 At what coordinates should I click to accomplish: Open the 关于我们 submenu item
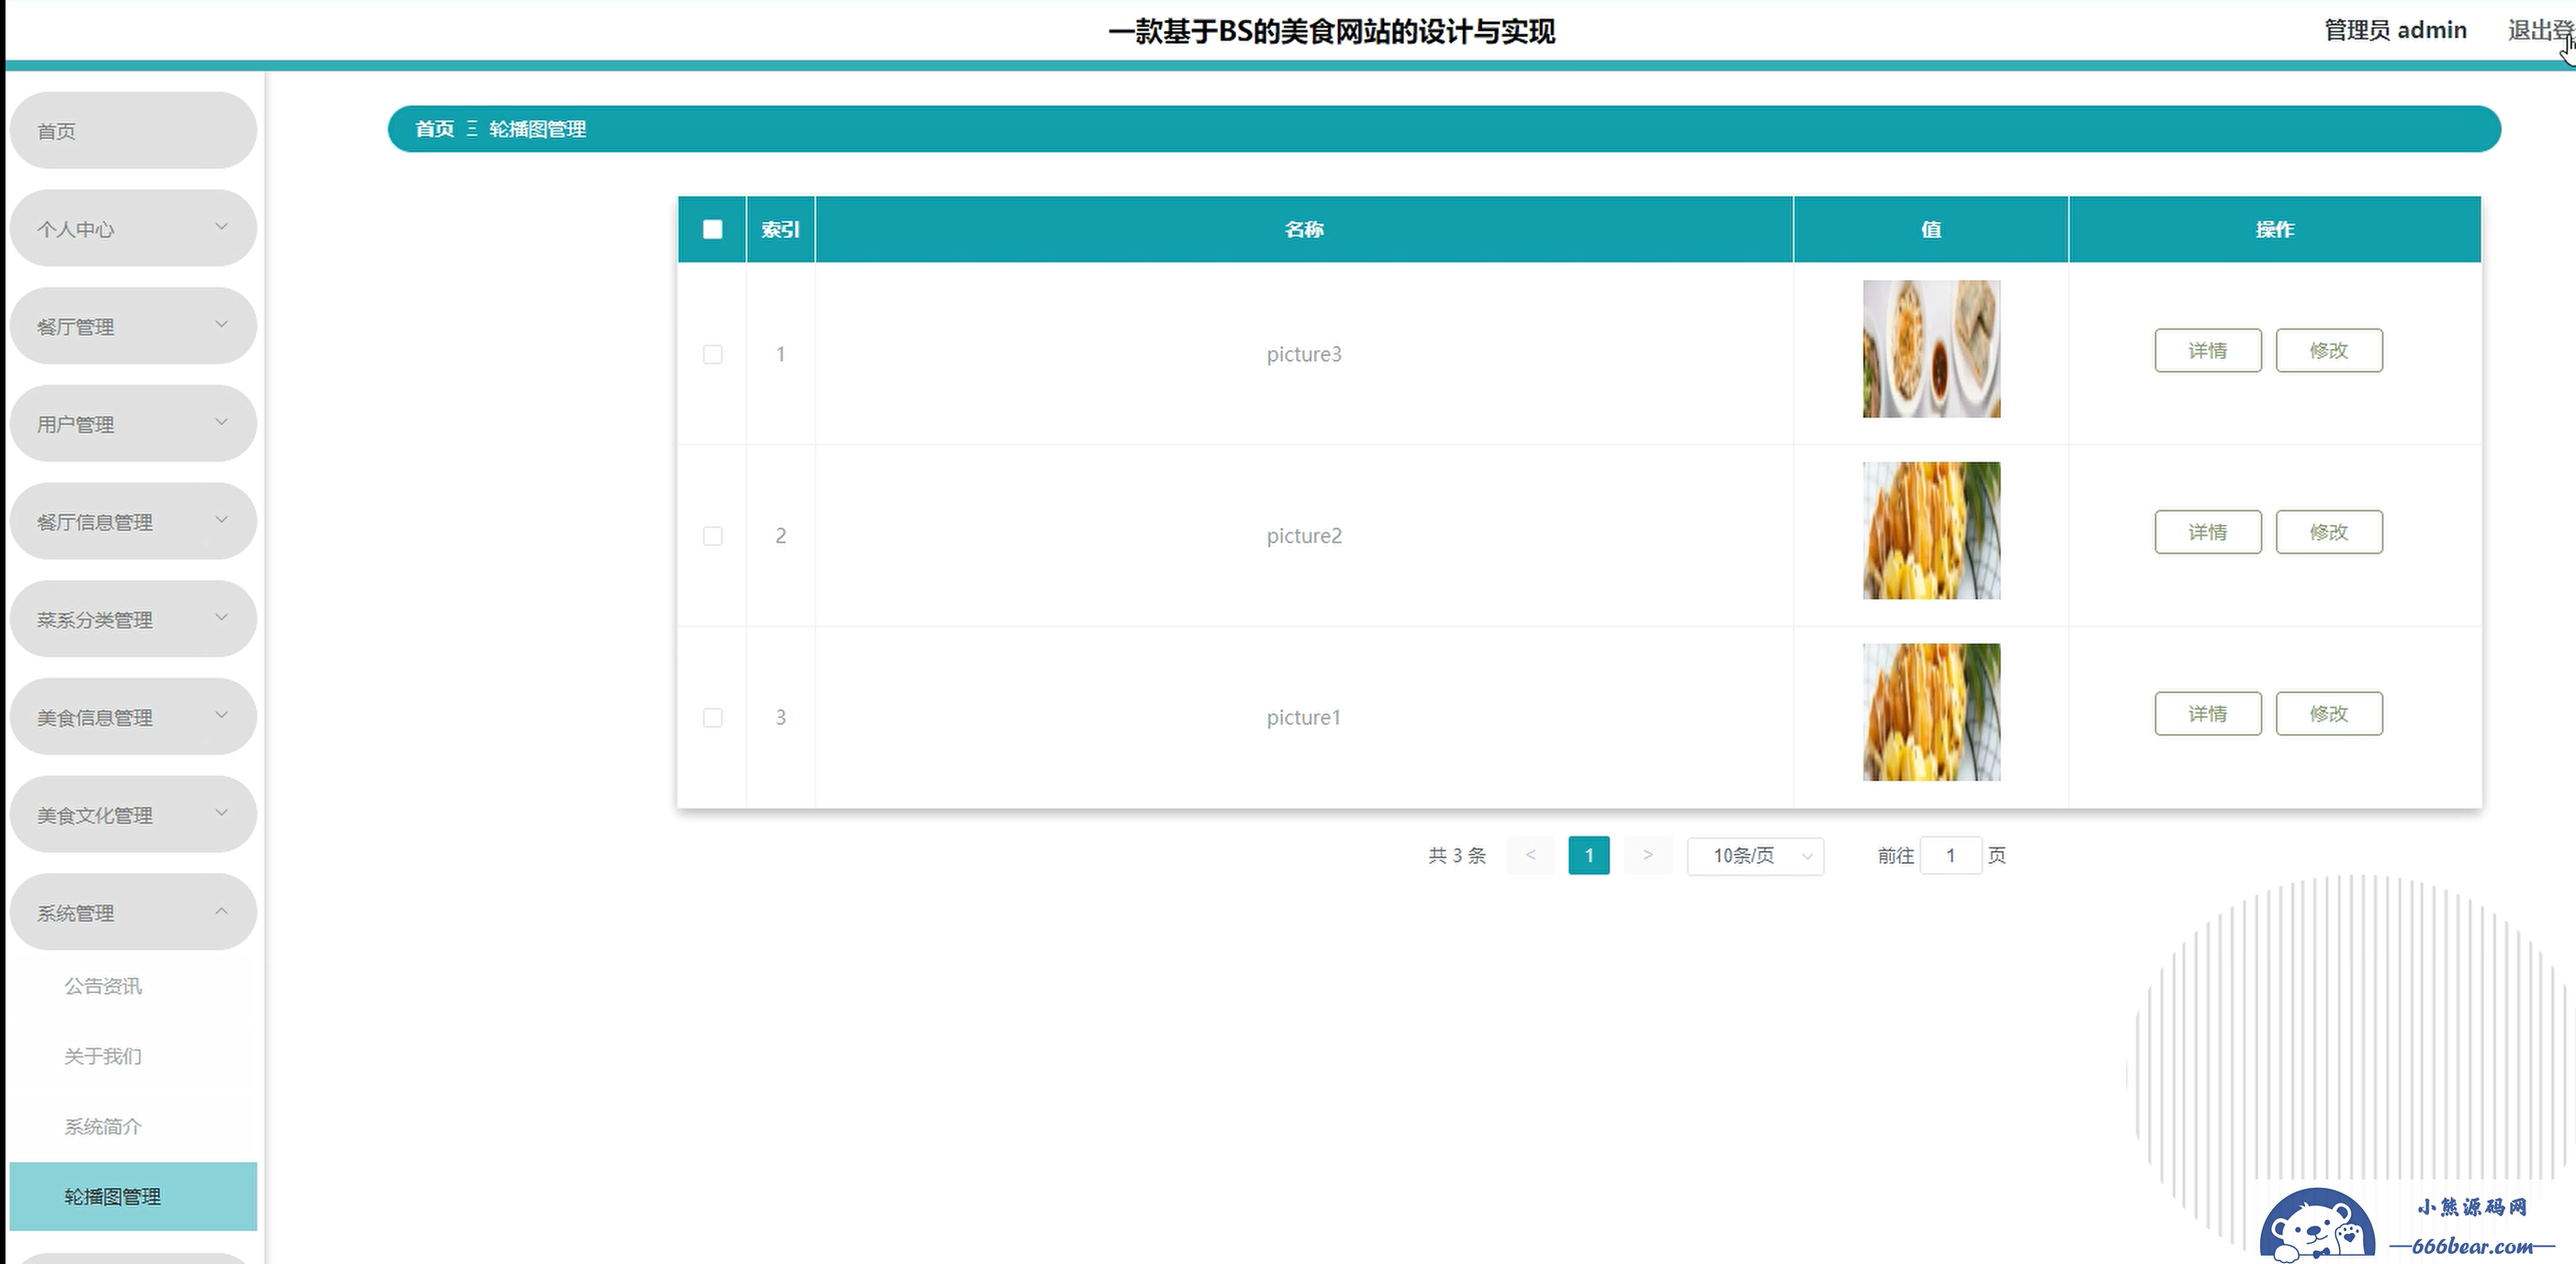pyautogui.click(x=133, y=1057)
